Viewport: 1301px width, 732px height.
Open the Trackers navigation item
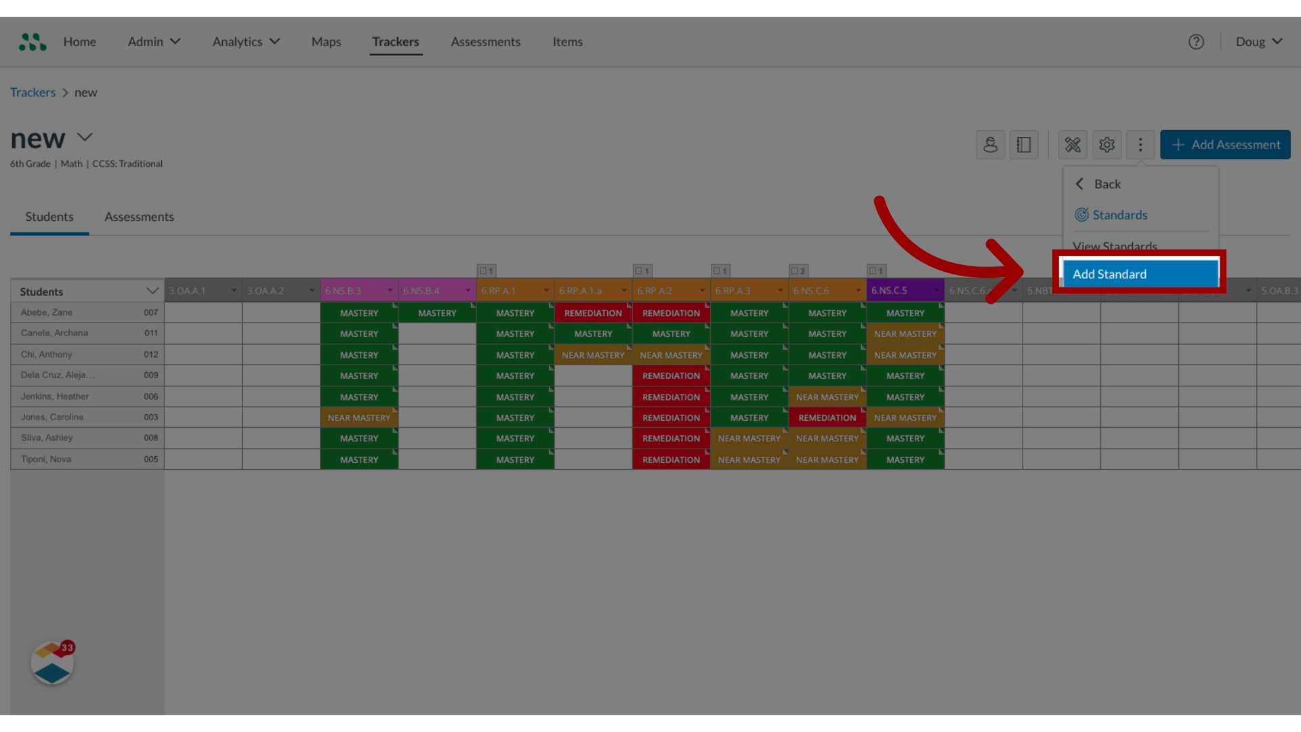[396, 42]
